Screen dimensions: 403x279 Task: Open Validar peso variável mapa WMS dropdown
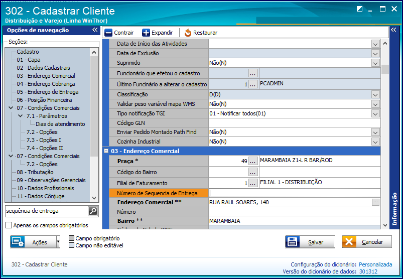pos(375,104)
